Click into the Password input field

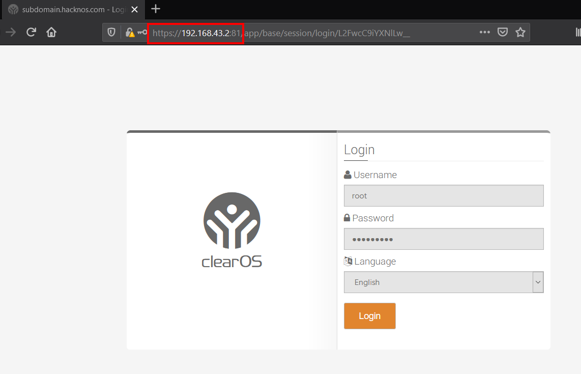(443, 239)
